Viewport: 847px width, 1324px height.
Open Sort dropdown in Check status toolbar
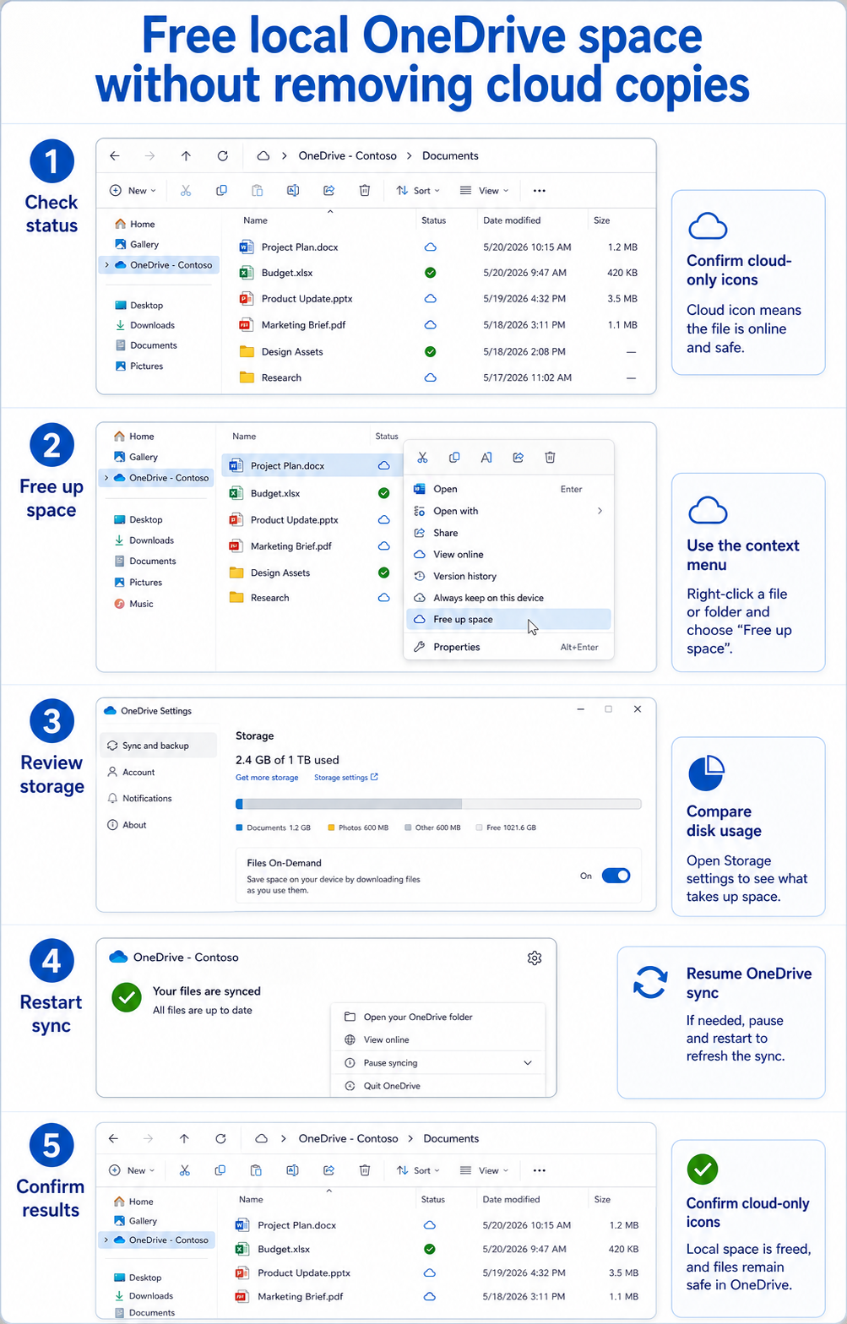(418, 191)
